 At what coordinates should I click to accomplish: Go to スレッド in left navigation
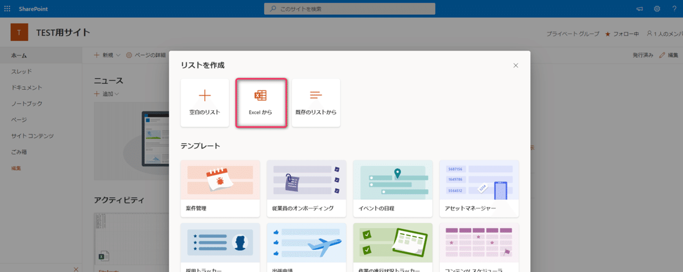[x=22, y=72]
